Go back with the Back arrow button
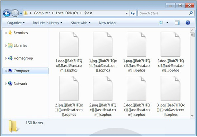 [7, 13]
